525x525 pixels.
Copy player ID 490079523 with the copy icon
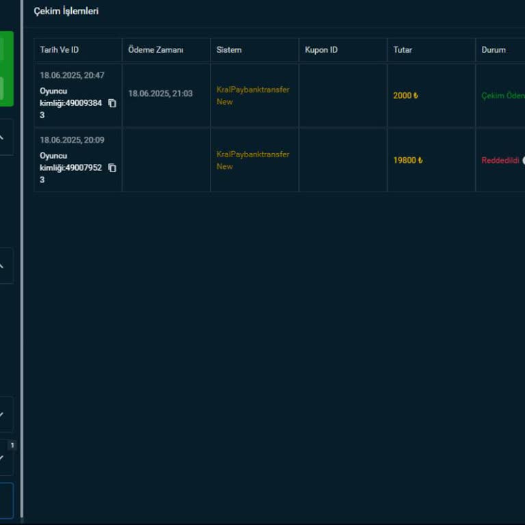point(112,168)
